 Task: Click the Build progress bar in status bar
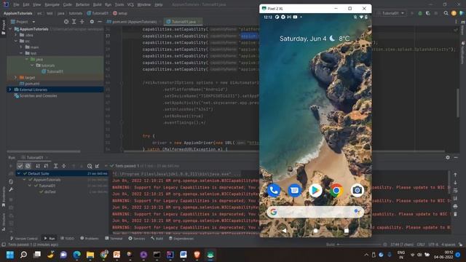point(360,245)
